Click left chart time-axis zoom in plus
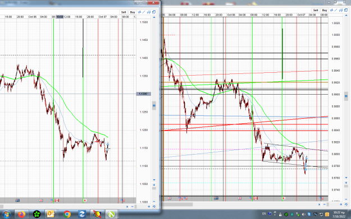 click(149, 207)
